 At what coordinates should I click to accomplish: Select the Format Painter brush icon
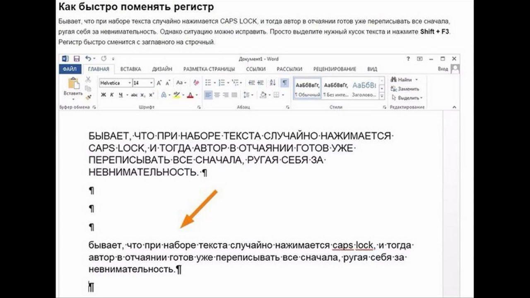pos(88,98)
